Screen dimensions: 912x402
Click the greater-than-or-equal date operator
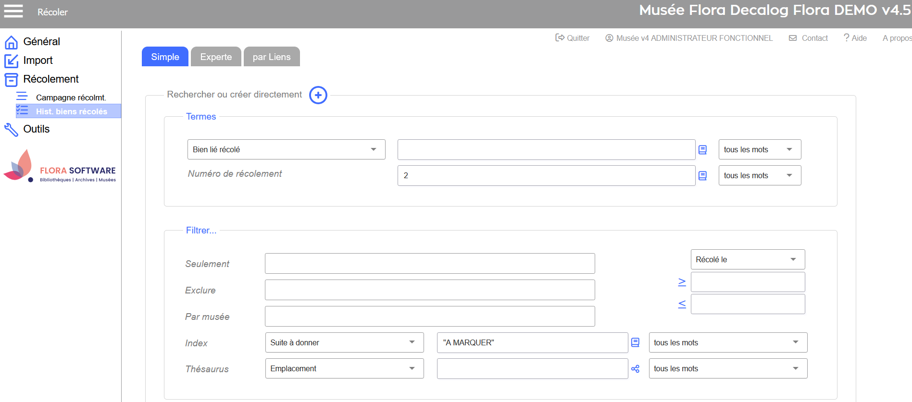(682, 282)
